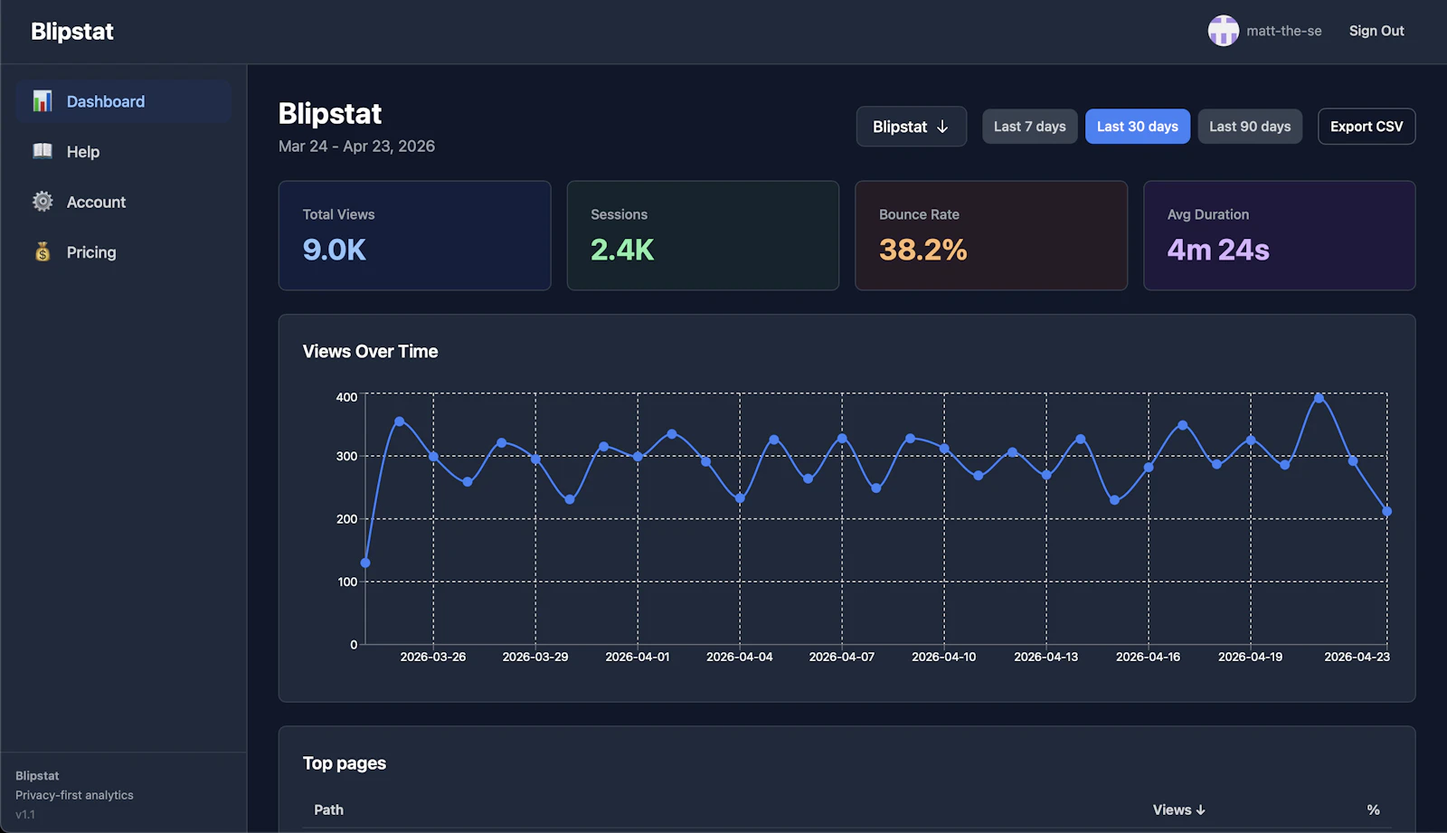Click the Views column sort arrow
This screenshot has height=833, width=1447.
[1200, 809]
